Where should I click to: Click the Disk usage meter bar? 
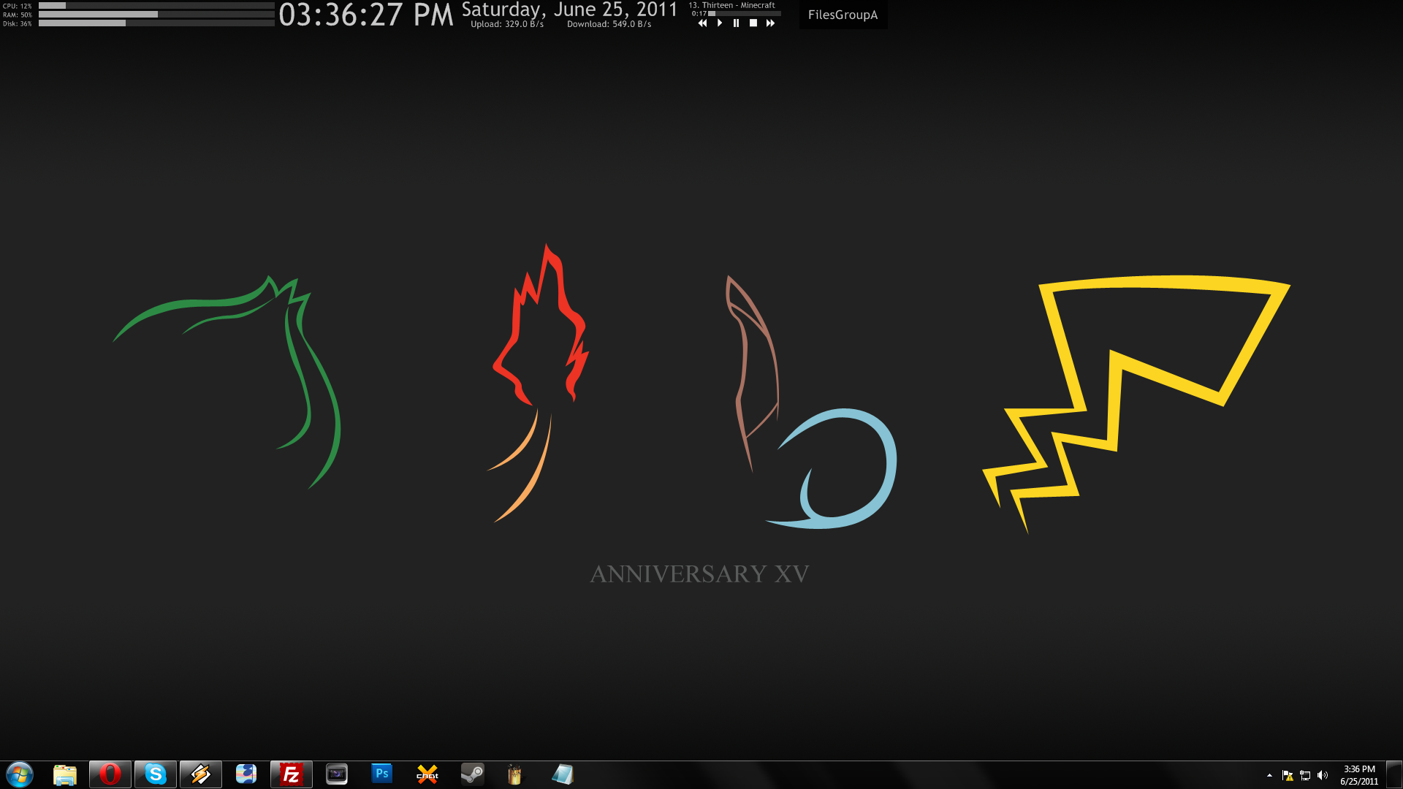coord(156,23)
